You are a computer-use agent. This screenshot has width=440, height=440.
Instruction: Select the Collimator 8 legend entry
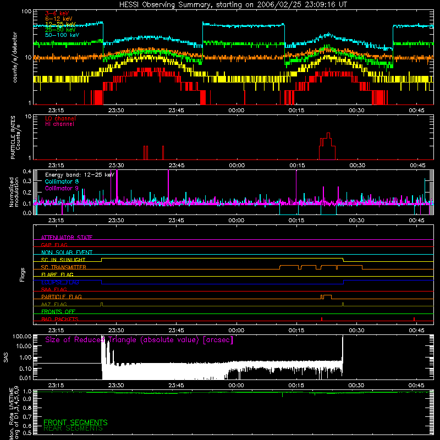pos(62,182)
